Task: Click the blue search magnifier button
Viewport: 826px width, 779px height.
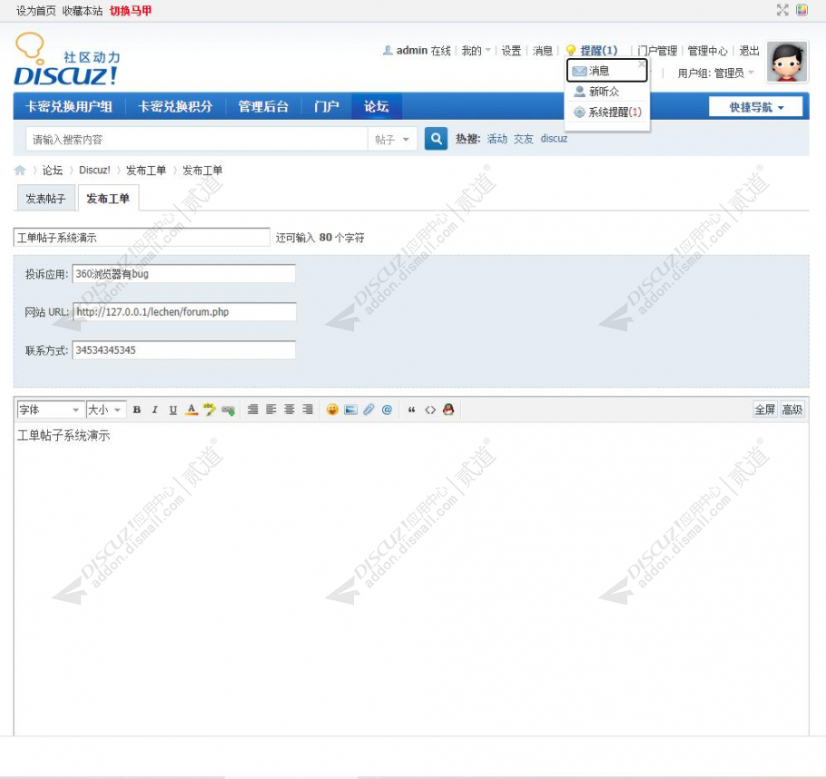Action: [437, 139]
